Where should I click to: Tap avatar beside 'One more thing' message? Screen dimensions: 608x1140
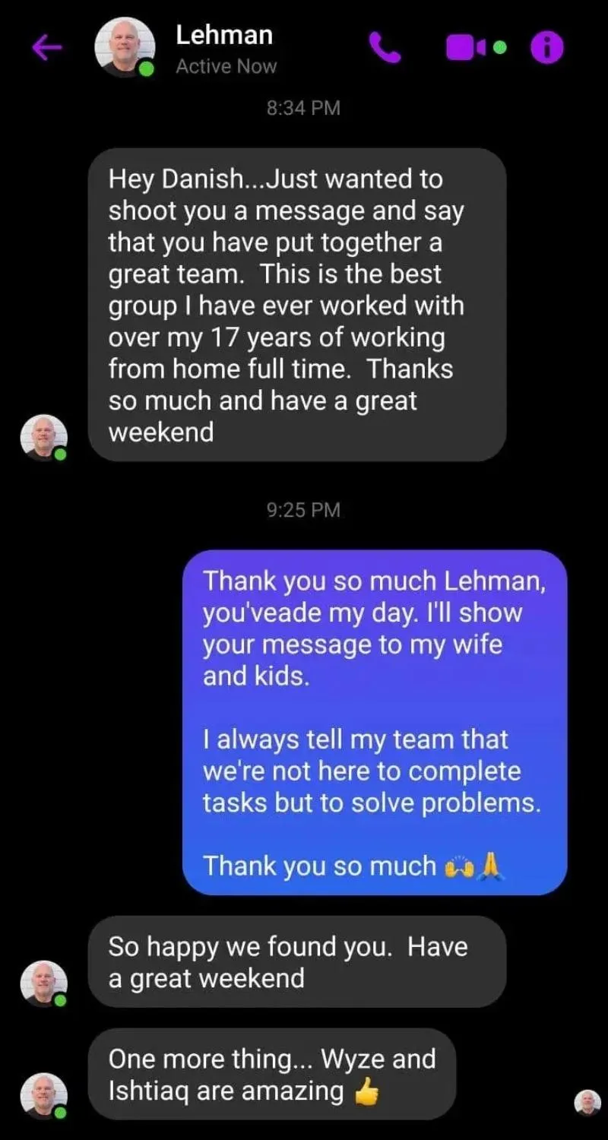(x=43, y=1096)
